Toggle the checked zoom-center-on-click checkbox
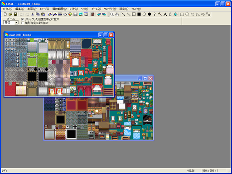Viewport: 232px width, 174px height. coord(23,19)
